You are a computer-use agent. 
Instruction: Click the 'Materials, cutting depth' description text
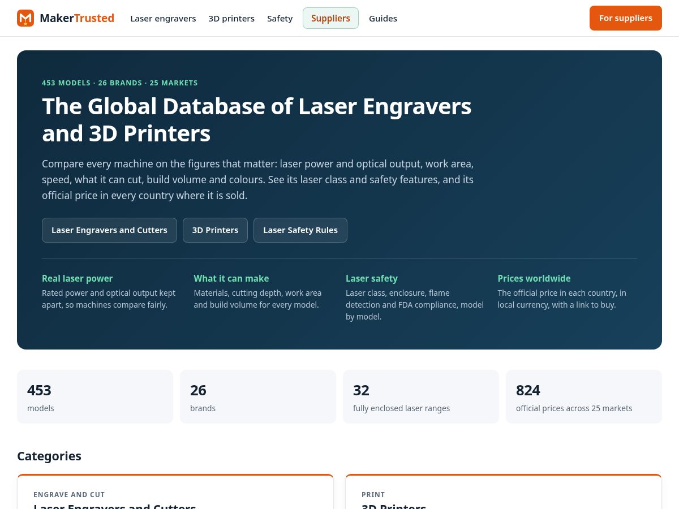(x=257, y=299)
